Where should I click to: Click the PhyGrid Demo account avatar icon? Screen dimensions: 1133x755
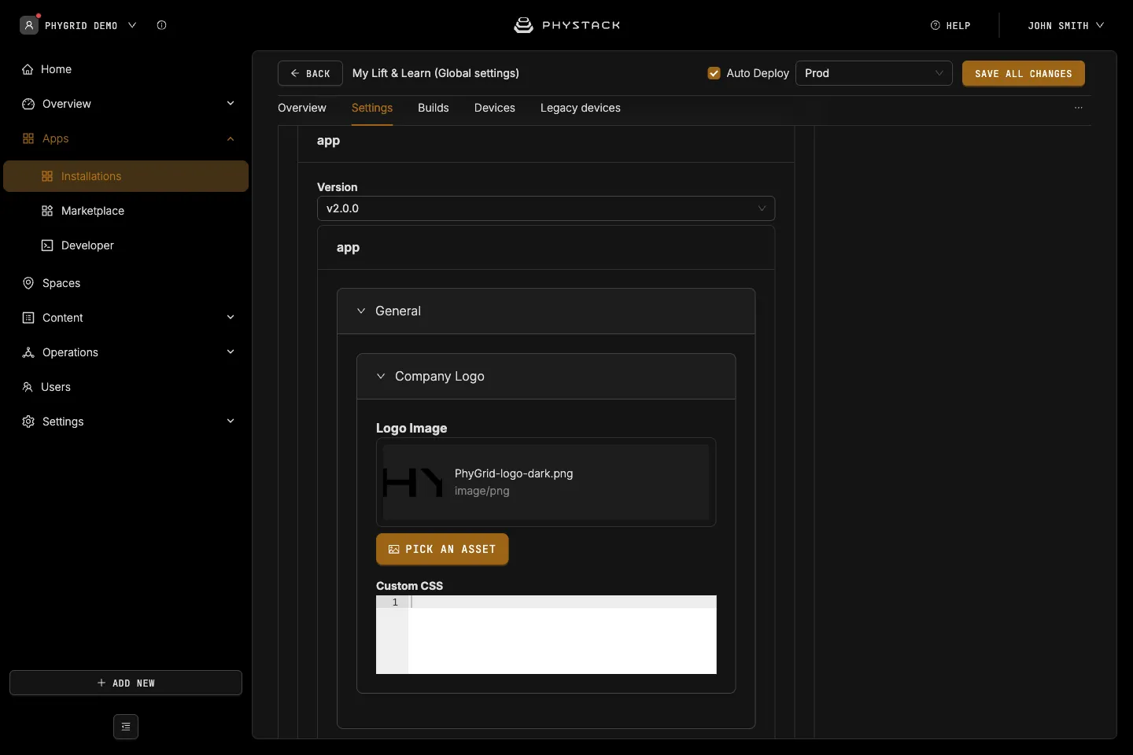(29, 25)
